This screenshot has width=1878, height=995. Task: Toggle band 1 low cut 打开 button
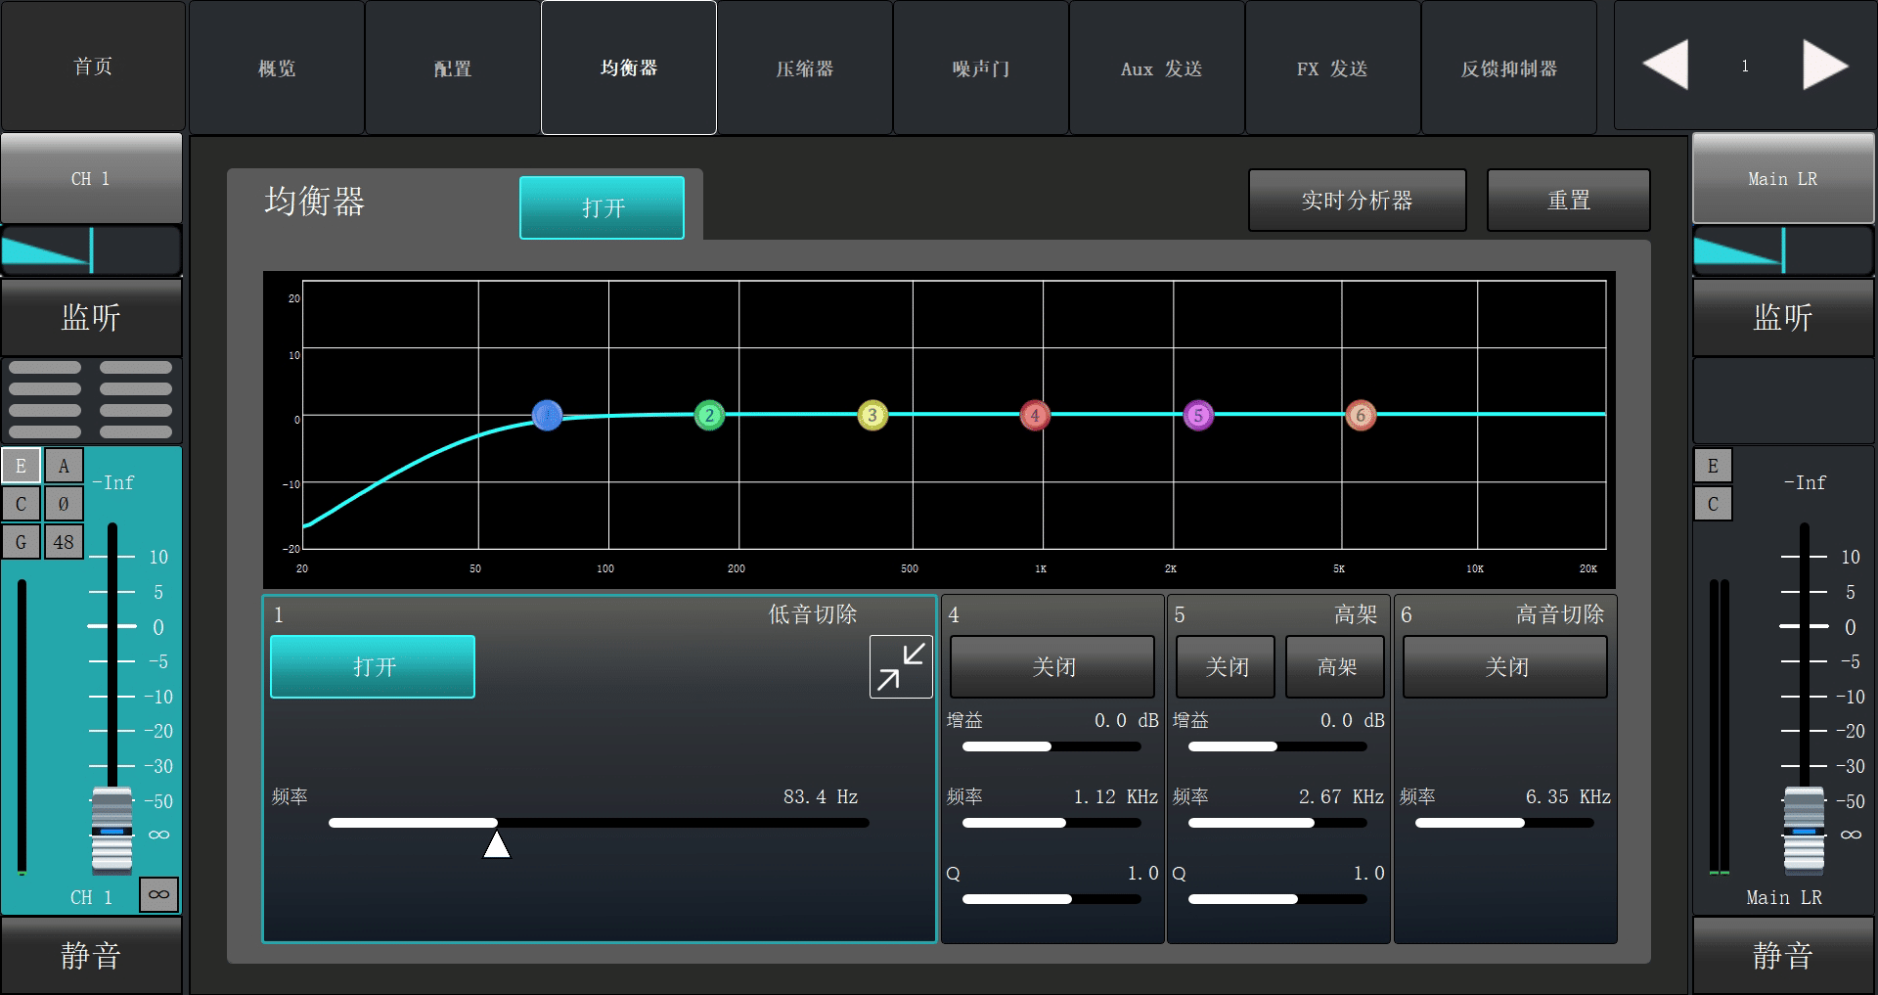373,667
